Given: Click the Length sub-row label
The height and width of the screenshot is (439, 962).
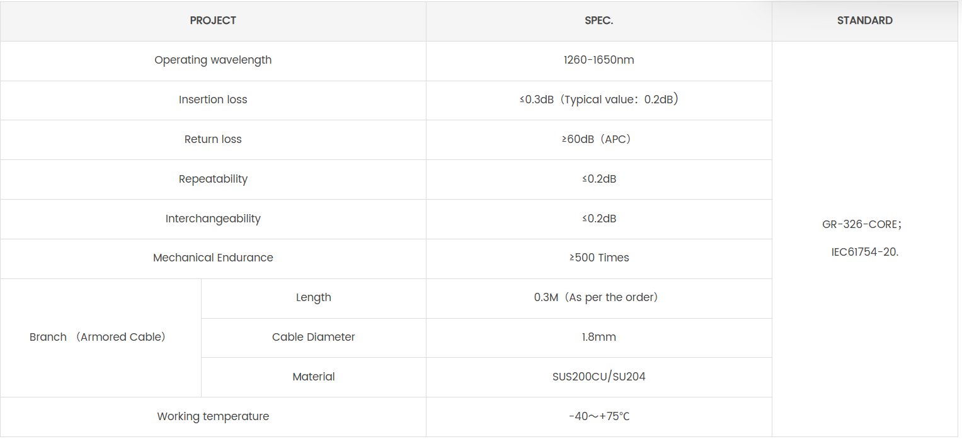Looking at the screenshot, I should point(313,298).
